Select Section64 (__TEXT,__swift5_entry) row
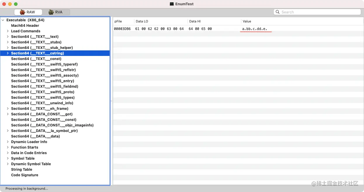Viewport: 364px width, 192px height. click(x=55, y=81)
